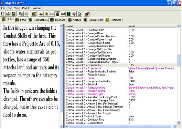Select the Attack 1 Projectile Arc row
This screenshot has width=182, height=129.
click(121, 65)
